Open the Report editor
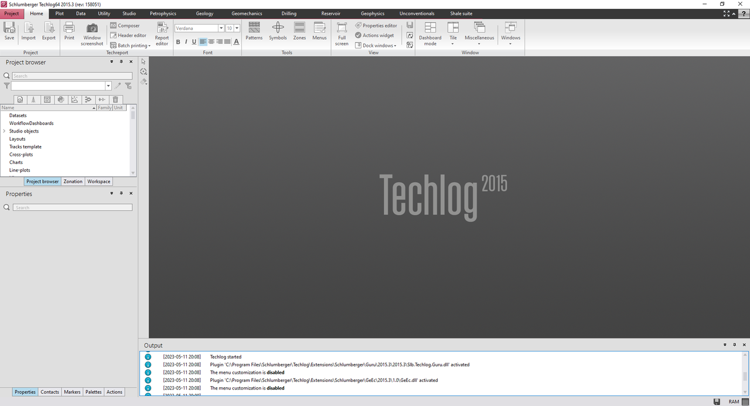 [162, 34]
